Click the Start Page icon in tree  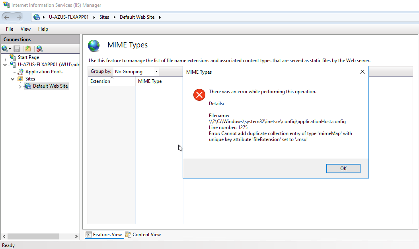tap(13, 57)
